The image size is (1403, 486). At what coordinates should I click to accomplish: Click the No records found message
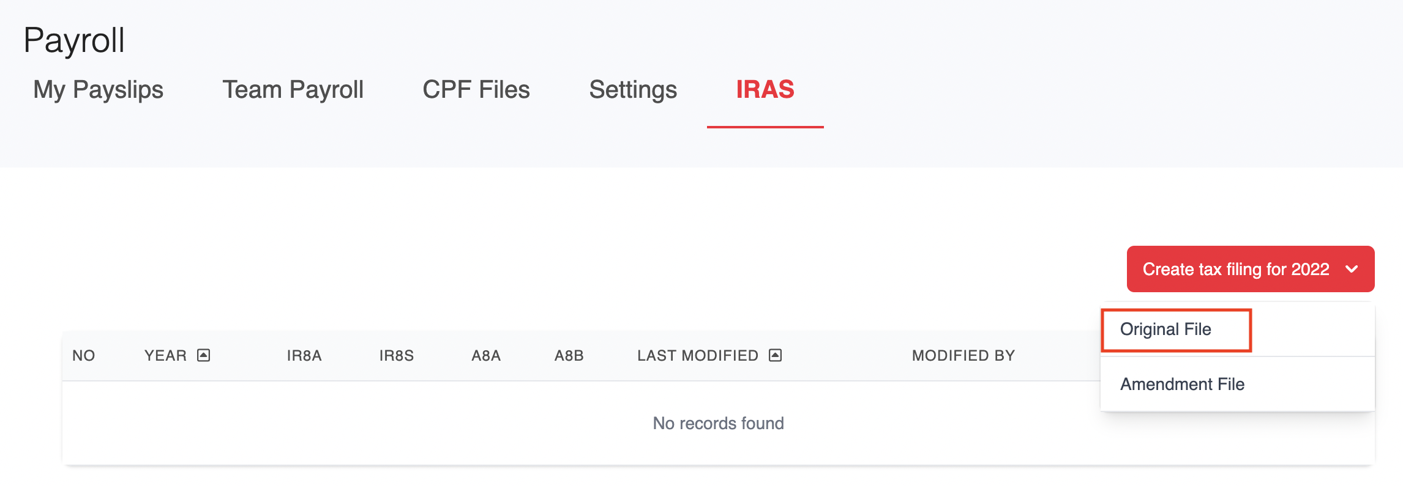[x=719, y=423]
